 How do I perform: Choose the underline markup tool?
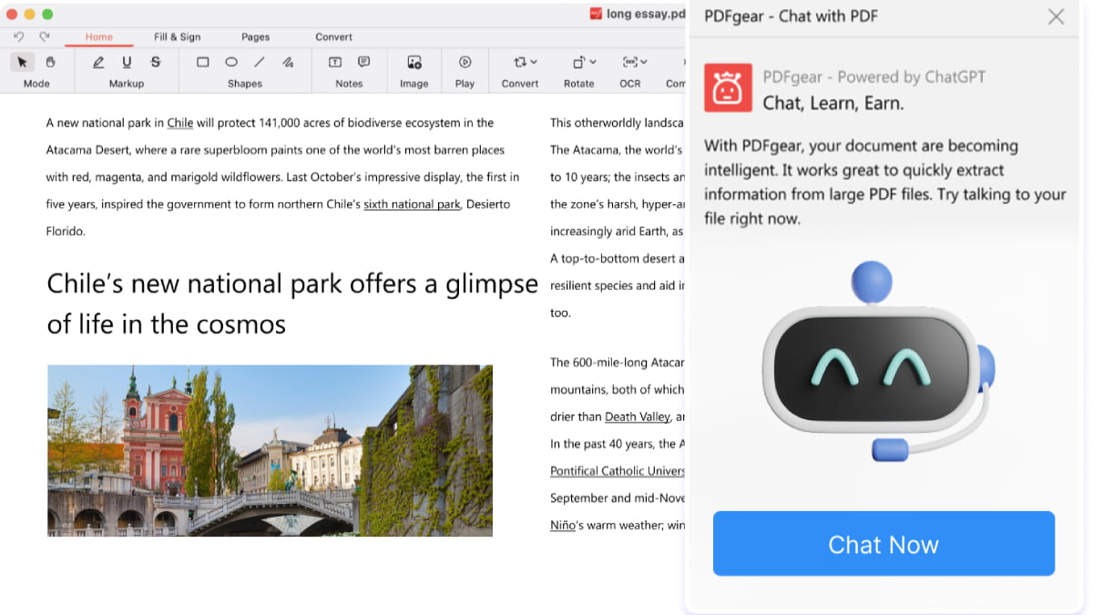(x=127, y=62)
